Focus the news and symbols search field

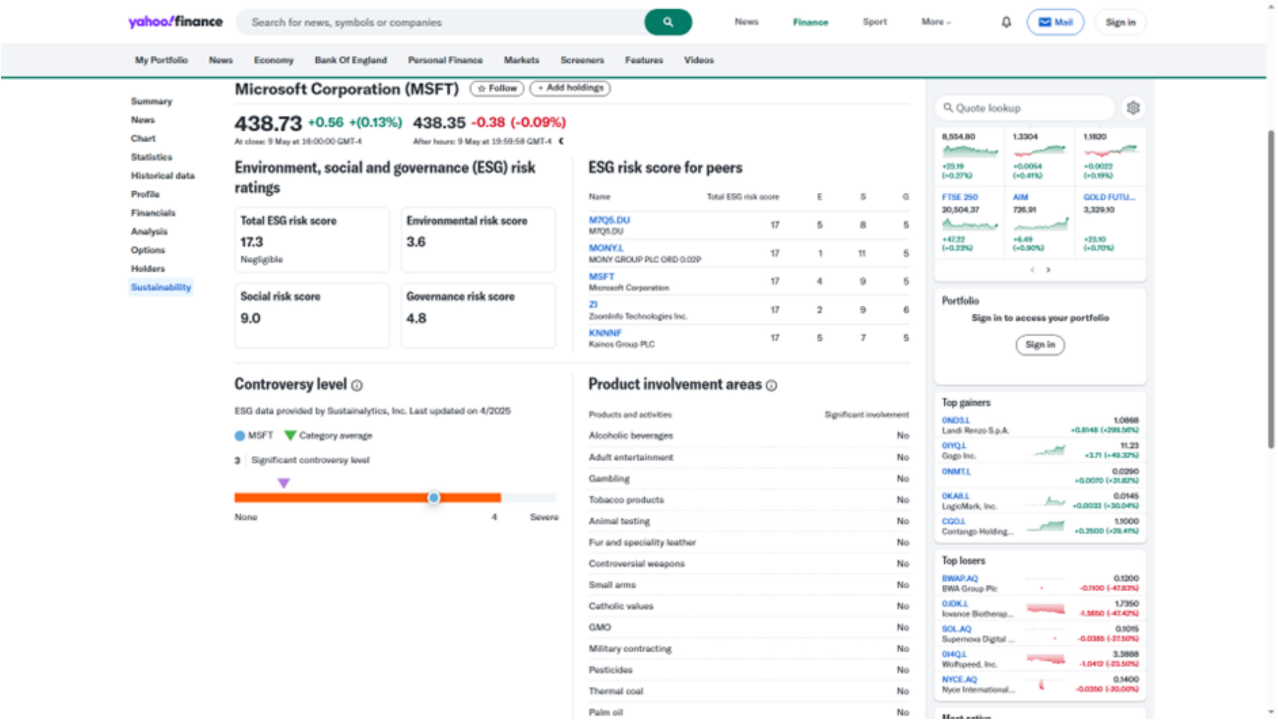pos(440,22)
